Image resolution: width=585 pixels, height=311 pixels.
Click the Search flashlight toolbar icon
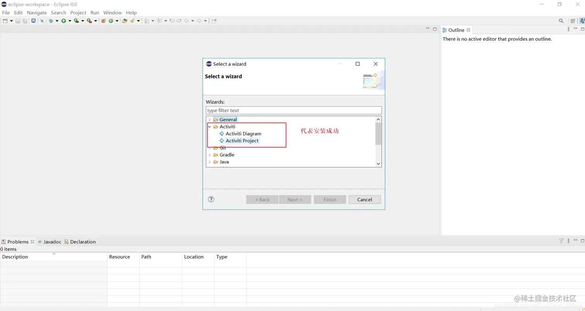tap(132, 21)
